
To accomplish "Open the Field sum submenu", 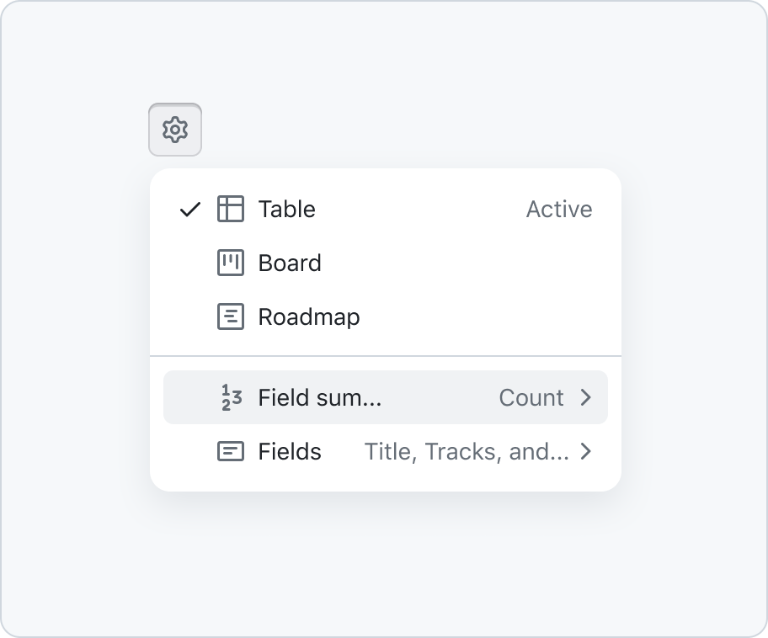I will (x=386, y=397).
